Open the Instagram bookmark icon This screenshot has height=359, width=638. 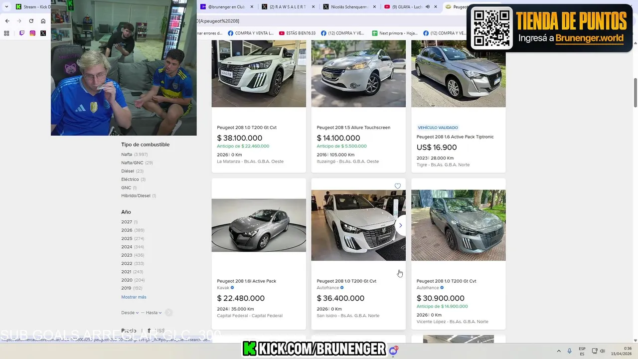pos(32,33)
